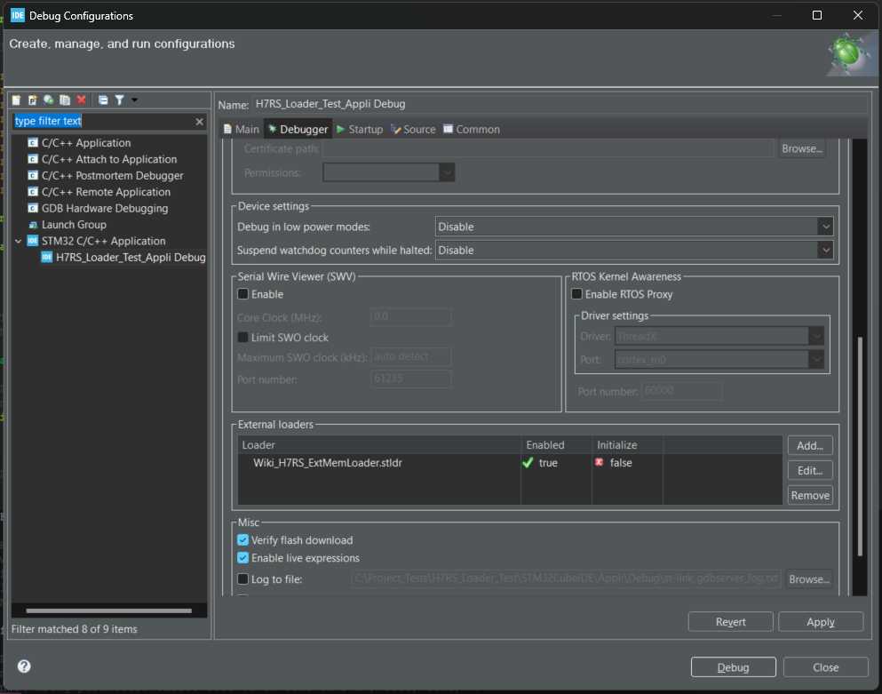Click the vertical scrollbar of the Debugger tab

tap(860, 446)
